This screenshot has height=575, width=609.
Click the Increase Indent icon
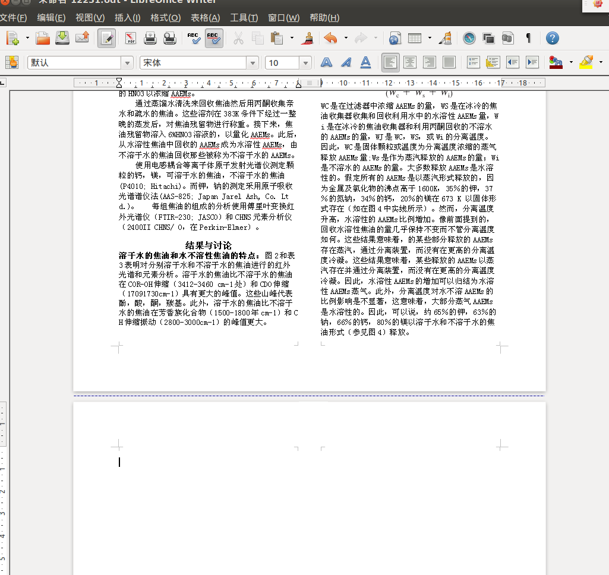click(x=532, y=62)
